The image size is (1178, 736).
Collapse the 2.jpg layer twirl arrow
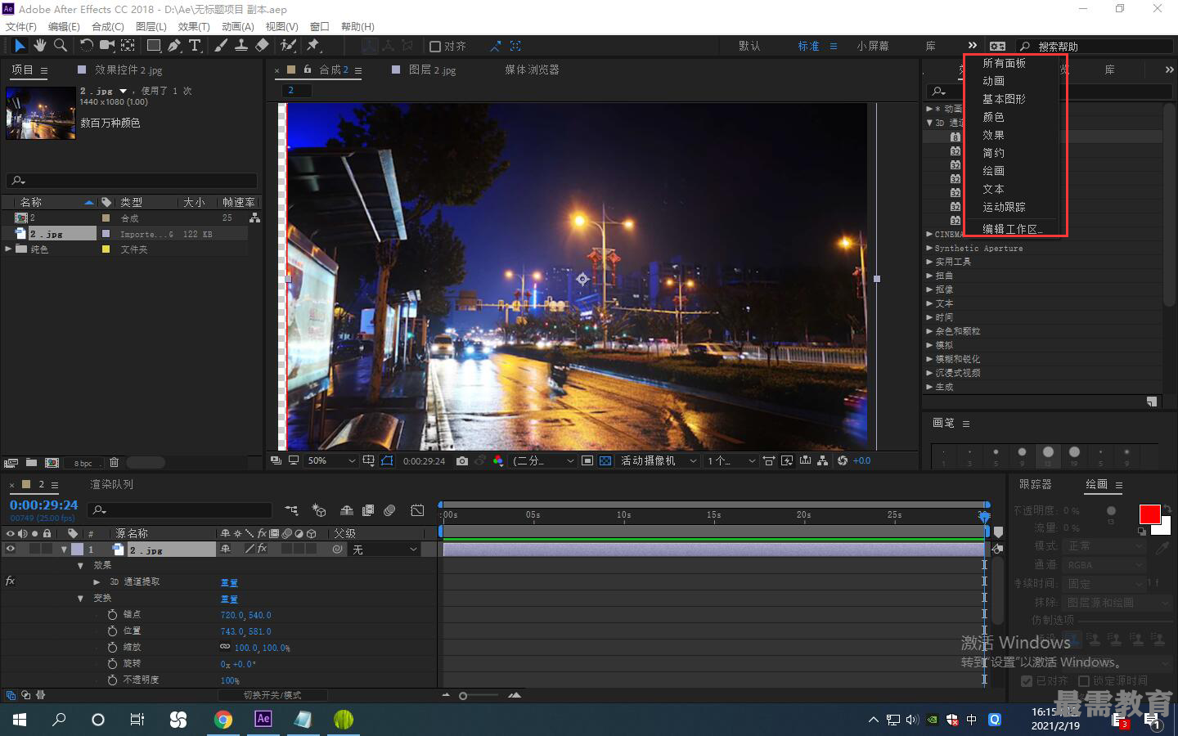pyautogui.click(x=64, y=550)
